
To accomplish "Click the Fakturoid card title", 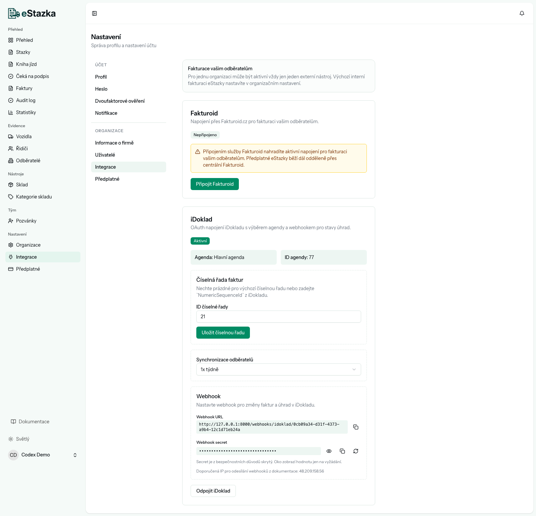I will pyautogui.click(x=204, y=113).
